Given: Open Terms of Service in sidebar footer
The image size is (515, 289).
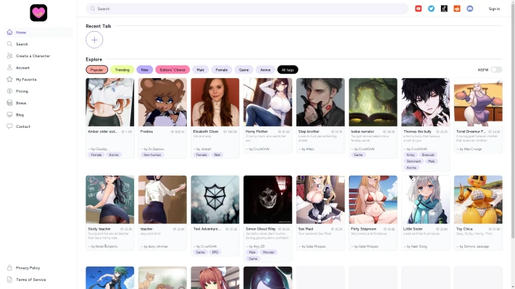Looking at the screenshot, I should 39,280.
